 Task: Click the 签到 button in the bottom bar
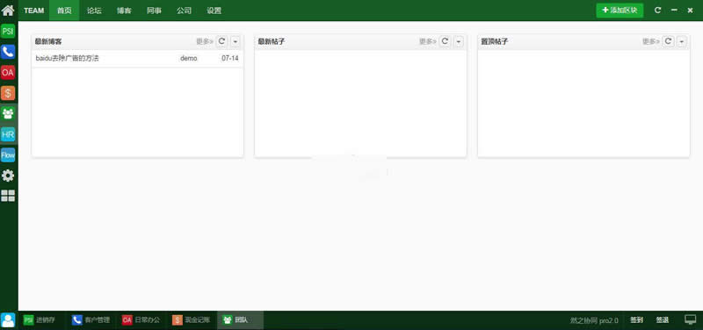636,320
